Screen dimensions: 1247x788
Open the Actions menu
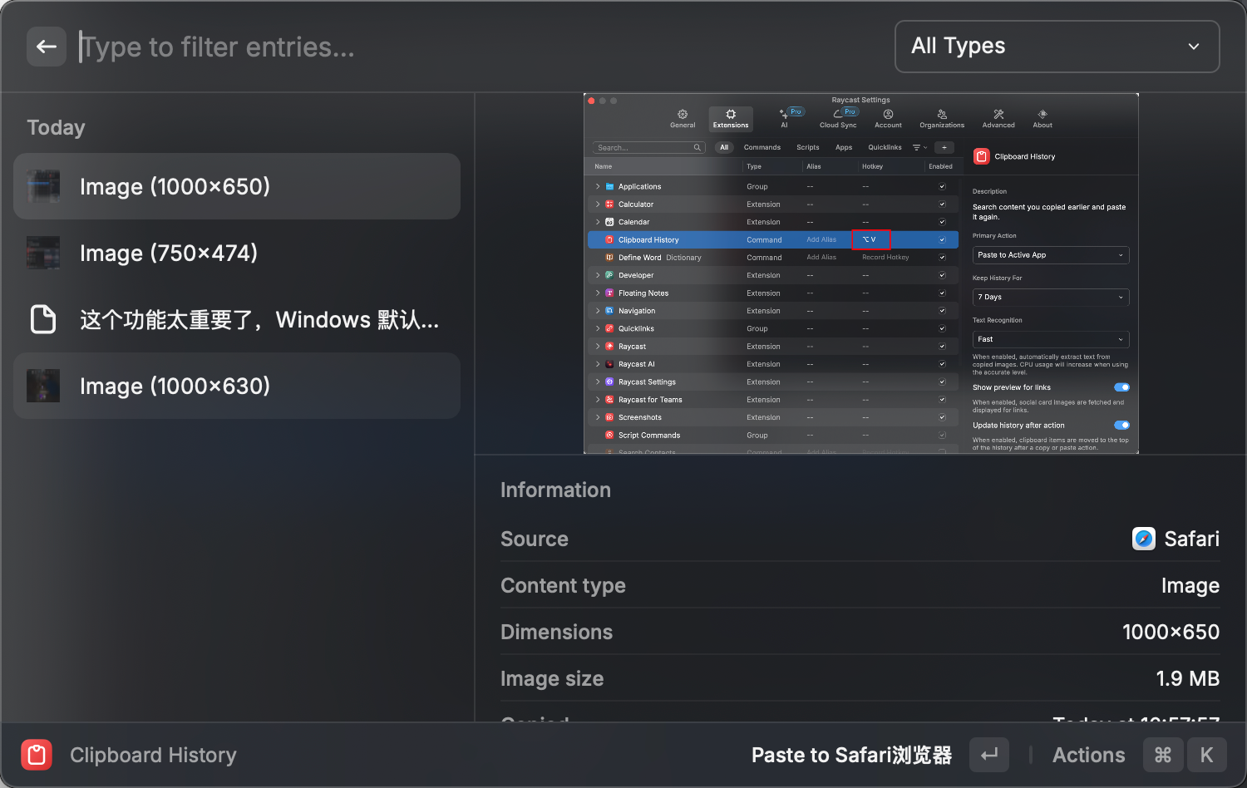[1088, 755]
